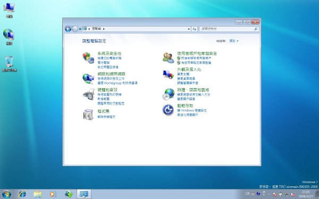Click the red security alert tray icon
Viewport: 319px width, 199px height.
pos(275,194)
